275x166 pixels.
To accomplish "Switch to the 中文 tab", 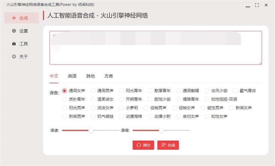I will click(x=54, y=76).
